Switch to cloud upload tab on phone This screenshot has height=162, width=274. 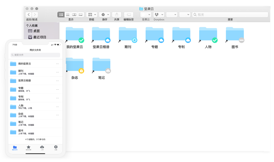pos(42,148)
